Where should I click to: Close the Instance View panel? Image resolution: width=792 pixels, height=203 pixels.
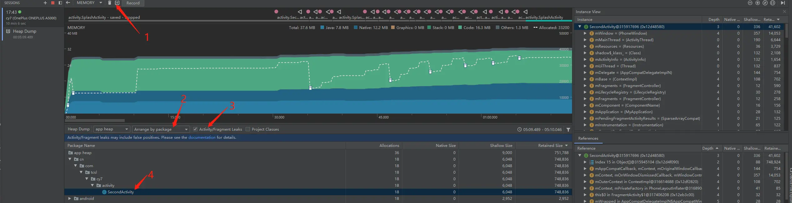tap(784, 12)
